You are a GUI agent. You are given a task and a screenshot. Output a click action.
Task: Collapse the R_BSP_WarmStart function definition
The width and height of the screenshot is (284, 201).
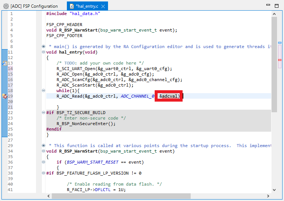pos(43,151)
